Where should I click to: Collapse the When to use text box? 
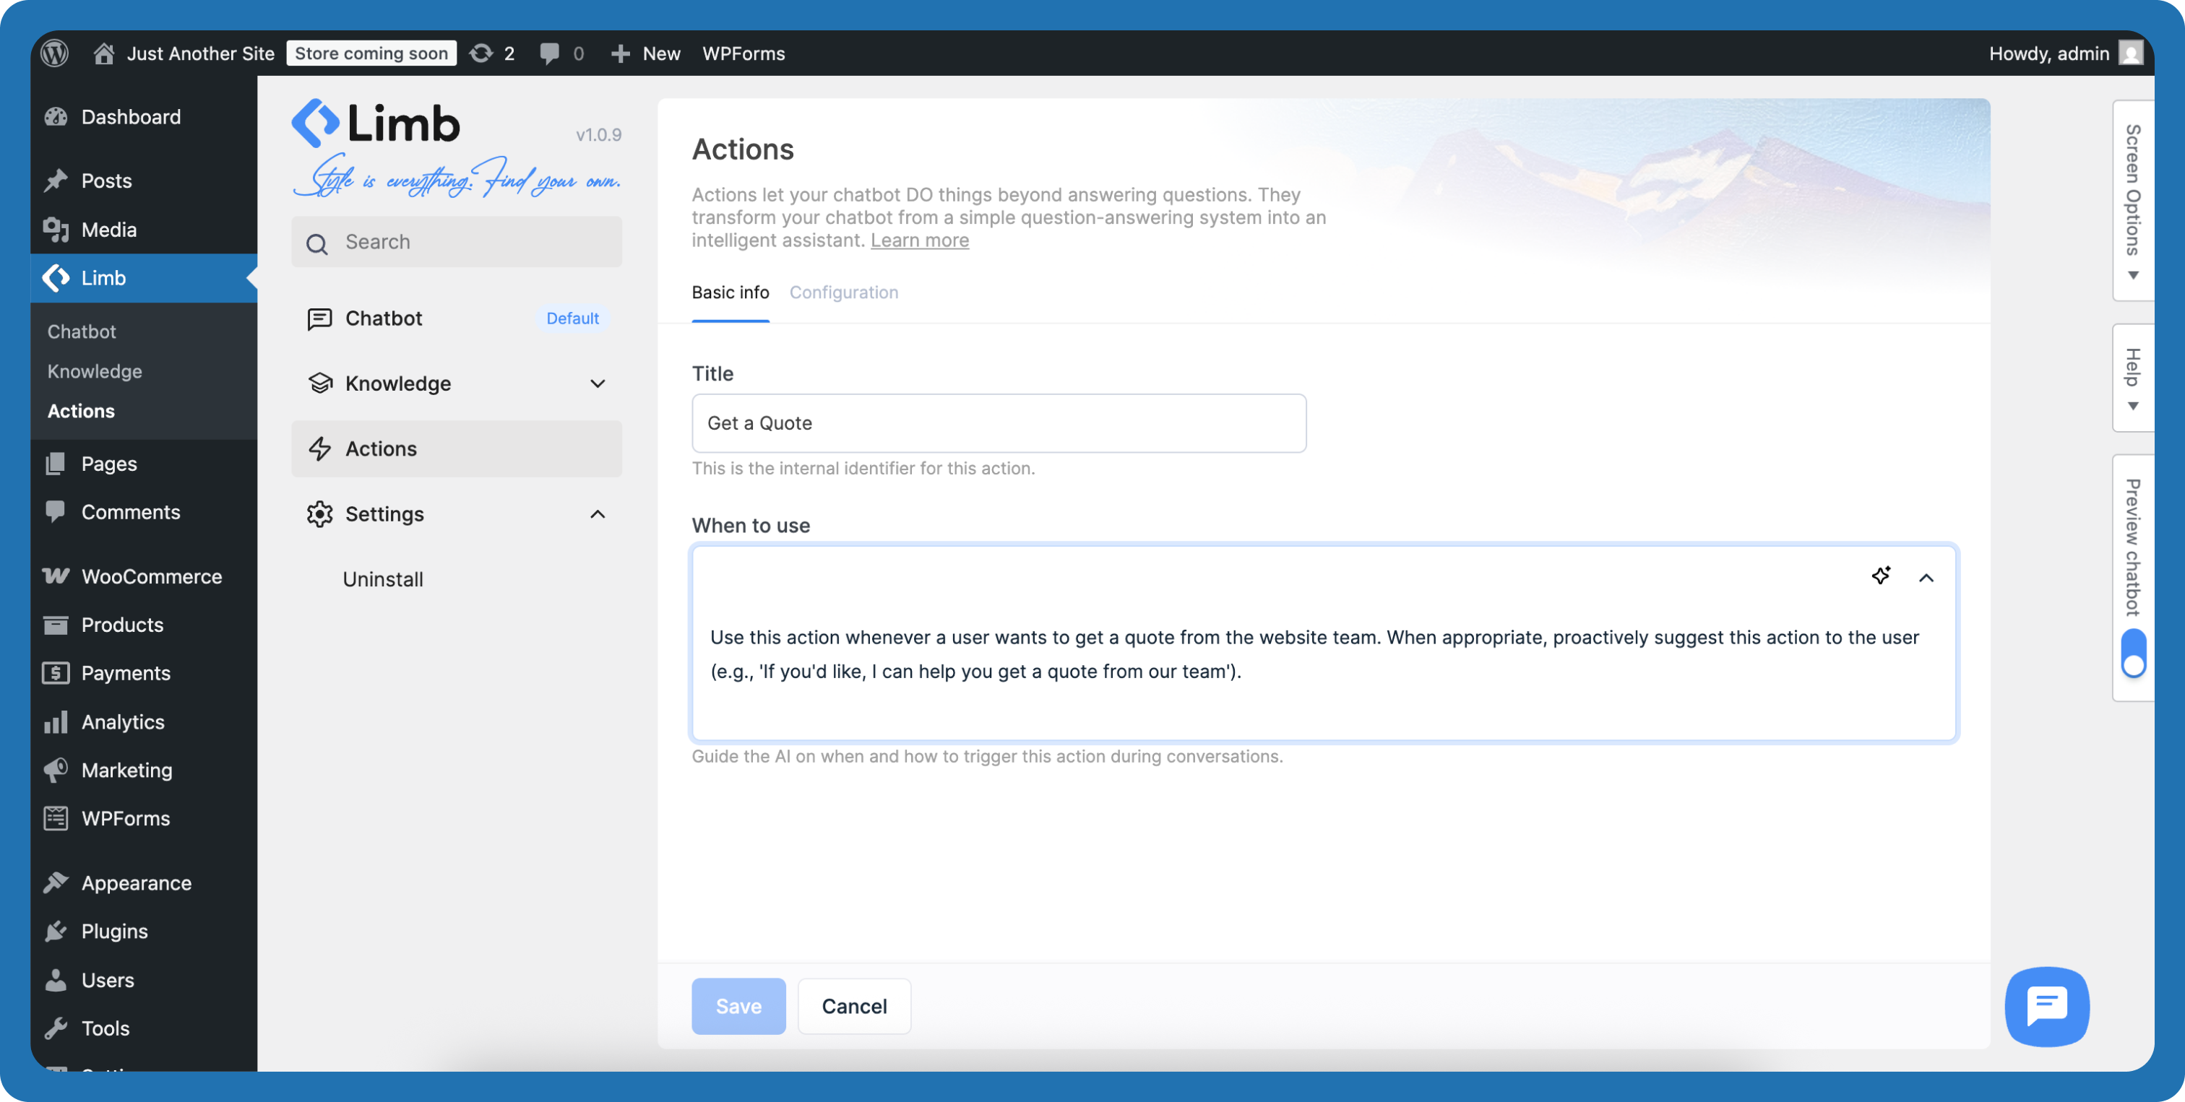click(x=1926, y=577)
